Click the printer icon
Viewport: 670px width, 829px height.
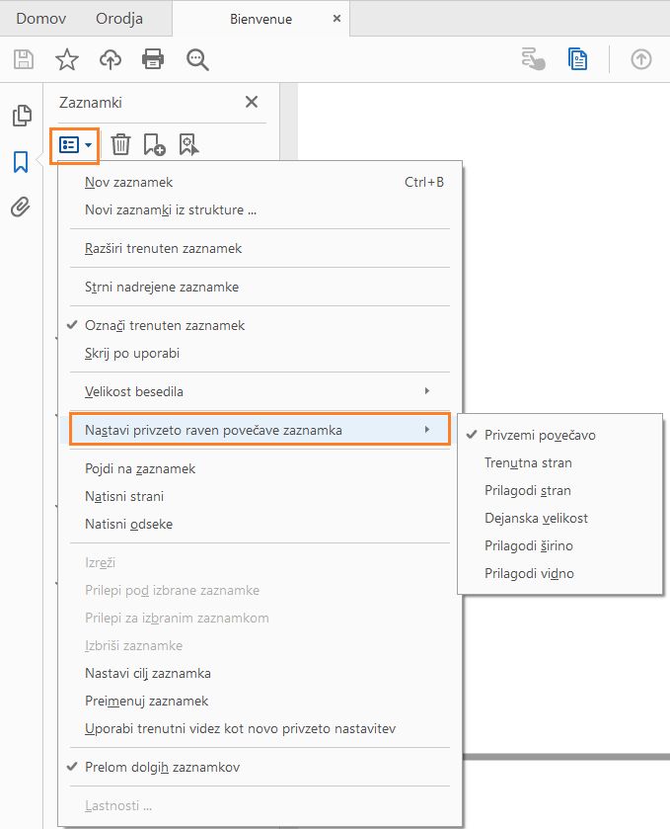pos(153,60)
